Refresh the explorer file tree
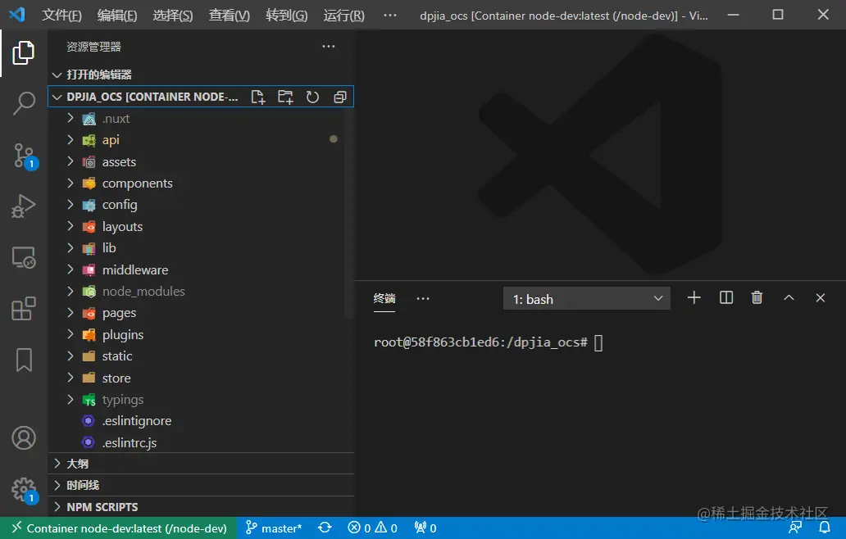The image size is (846, 539). click(x=312, y=97)
